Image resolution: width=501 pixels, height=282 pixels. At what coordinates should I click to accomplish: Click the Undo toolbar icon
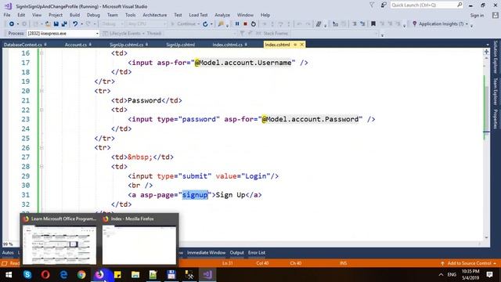[75, 24]
